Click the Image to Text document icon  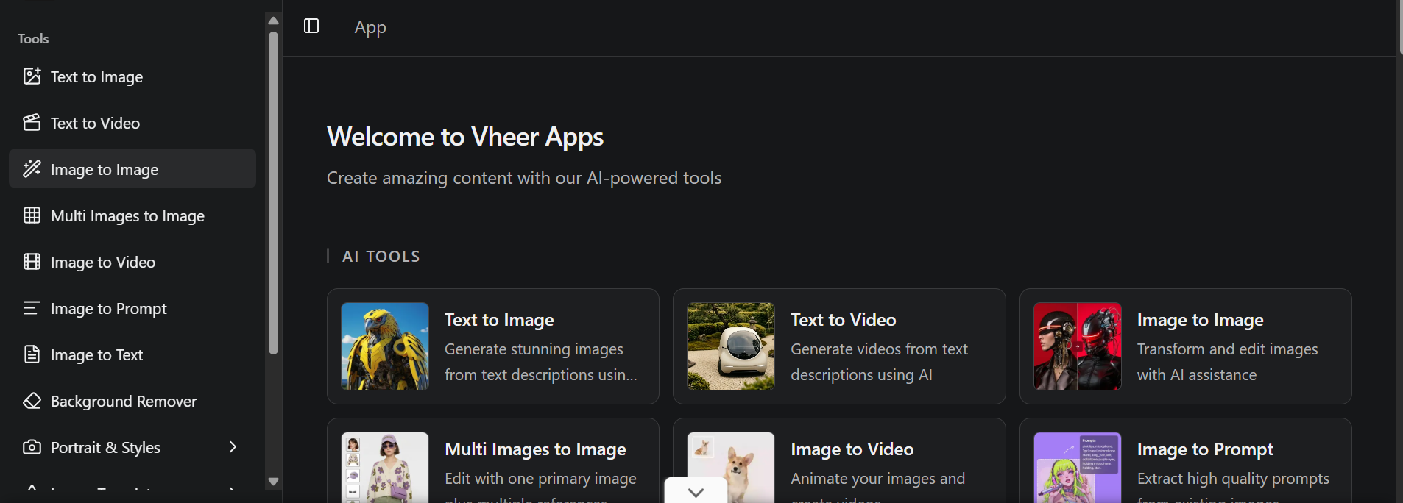[x=32, y=354]
